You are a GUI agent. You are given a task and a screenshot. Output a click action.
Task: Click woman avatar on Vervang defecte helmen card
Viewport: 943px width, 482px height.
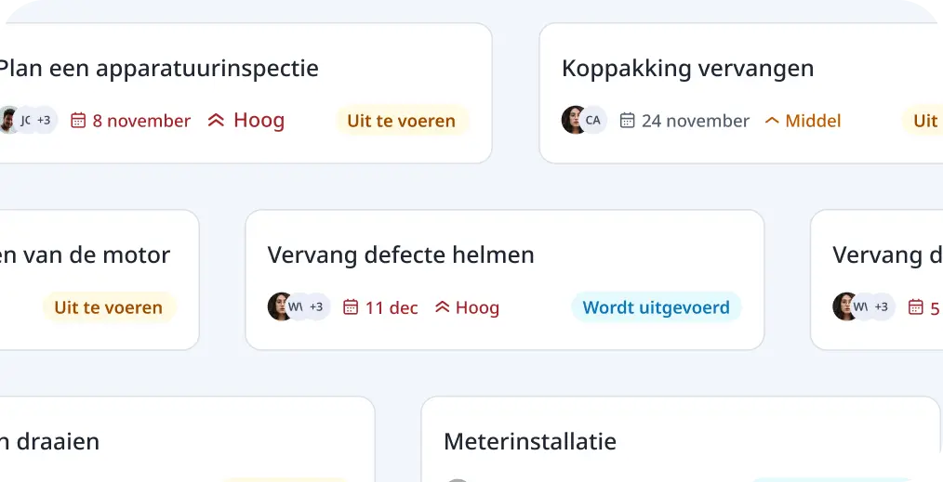[279, 306]
